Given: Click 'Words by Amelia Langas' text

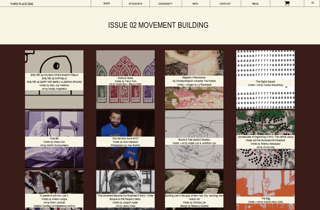Looking at the screenshot, I should (54, 199).
